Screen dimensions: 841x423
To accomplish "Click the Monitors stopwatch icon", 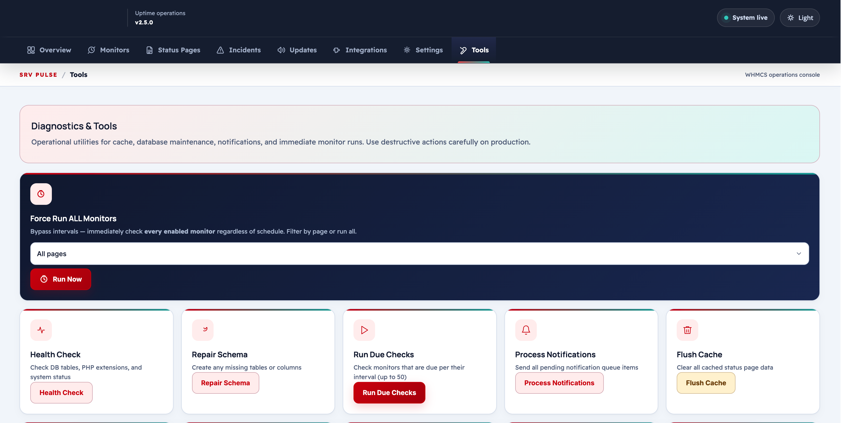I will click(91, 50).
